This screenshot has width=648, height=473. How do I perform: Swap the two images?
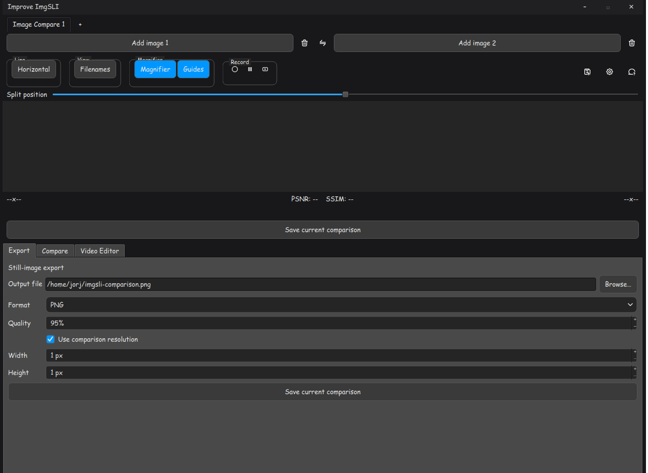[323, 43]
